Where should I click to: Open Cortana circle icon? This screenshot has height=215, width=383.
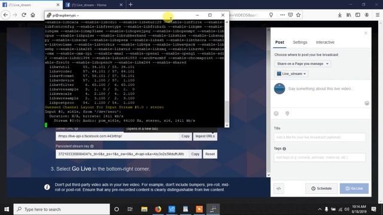(x=117, y=209)
